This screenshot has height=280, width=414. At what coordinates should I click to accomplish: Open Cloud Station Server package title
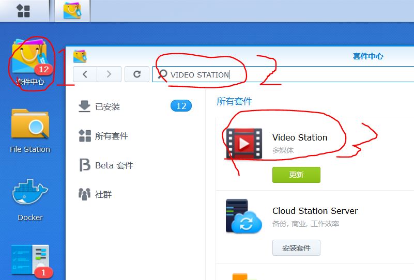click(315, 211)
